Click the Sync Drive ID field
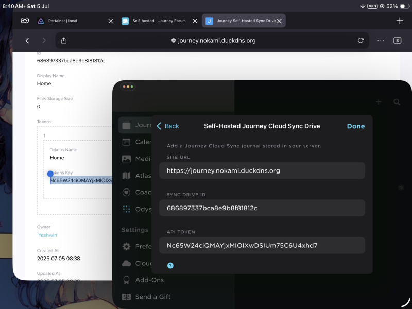The image size is (412, 309). (262, 208)
